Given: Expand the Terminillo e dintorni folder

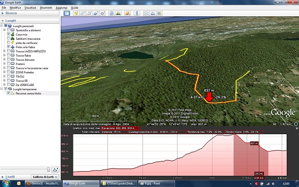Looking at the screenshot, I should pos(4,30).
